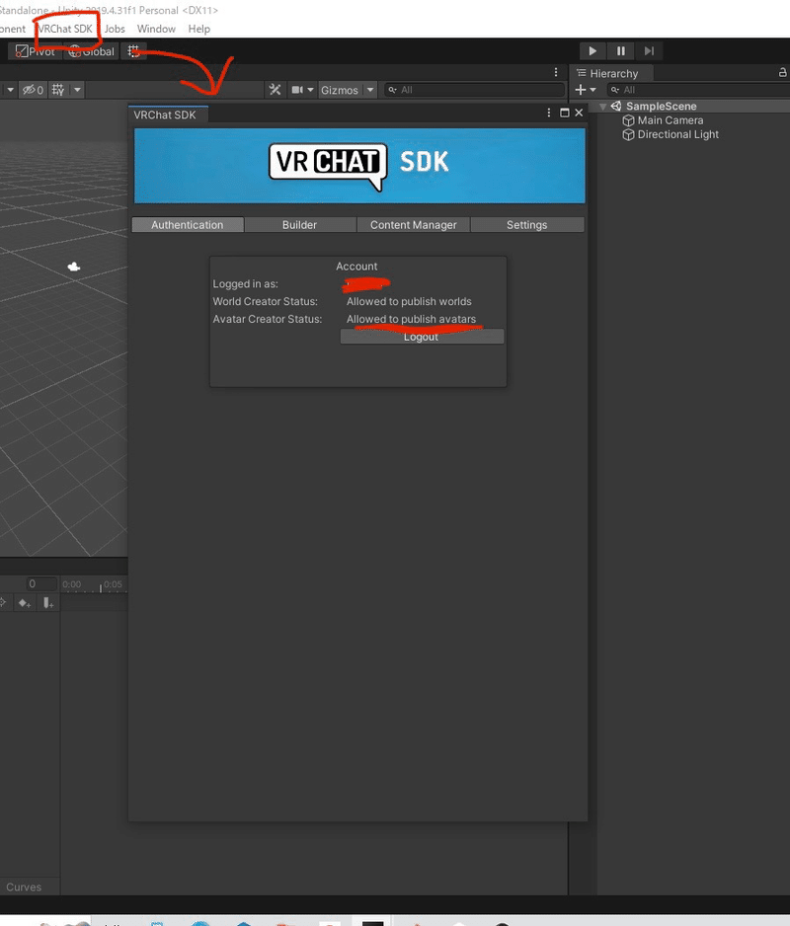Click the Directional Light cube icon
Screen dimensions: 790x926
pos(628,134)
